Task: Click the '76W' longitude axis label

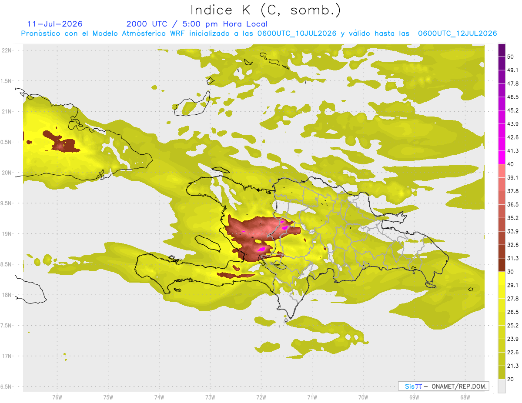Action: pyautogui.click(x=57, y=397)
